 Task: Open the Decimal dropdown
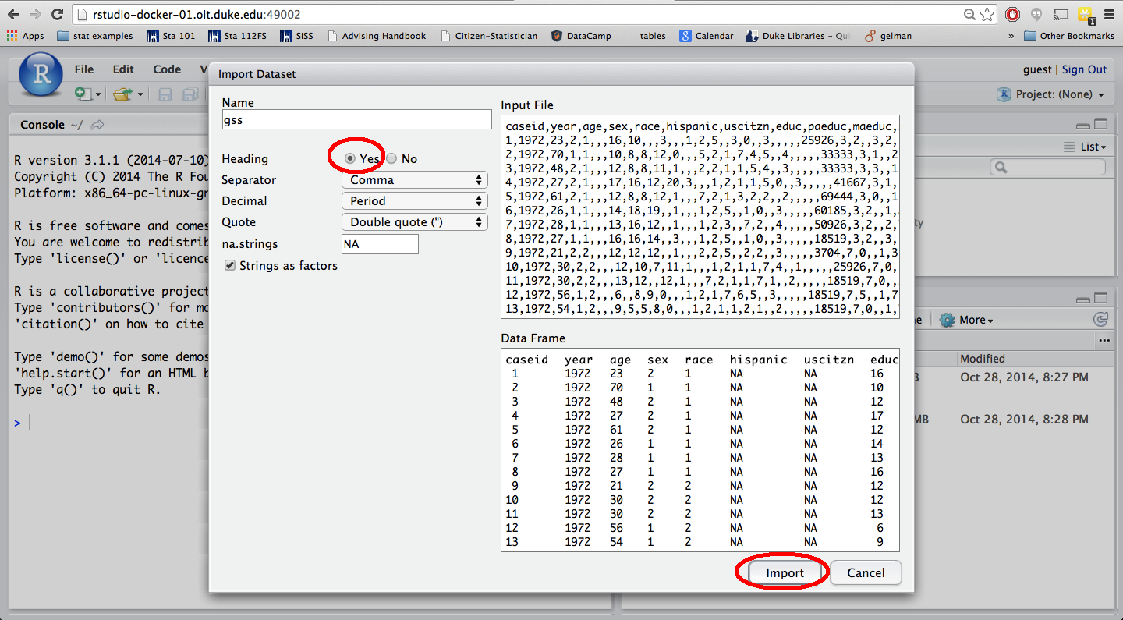click(415, 201)
